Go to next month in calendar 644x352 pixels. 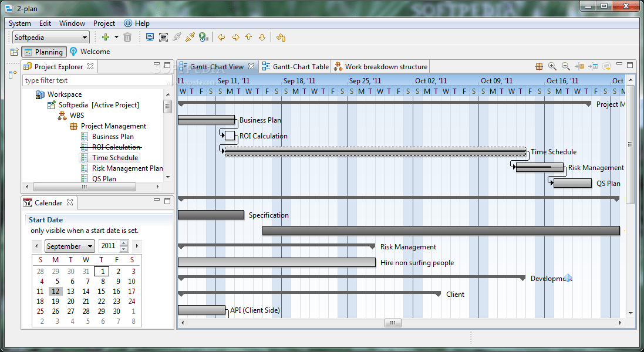[137, 246]
